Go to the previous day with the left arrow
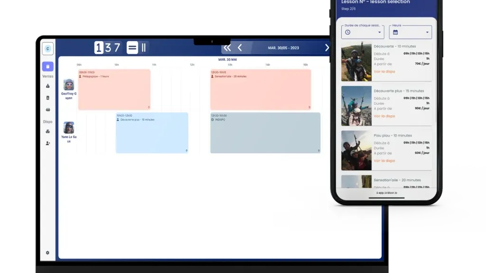486x273 pixels. point(240,47)
